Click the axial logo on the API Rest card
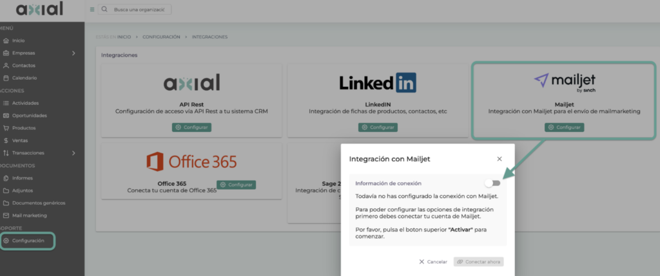660x276 pixels. (191, 83)
